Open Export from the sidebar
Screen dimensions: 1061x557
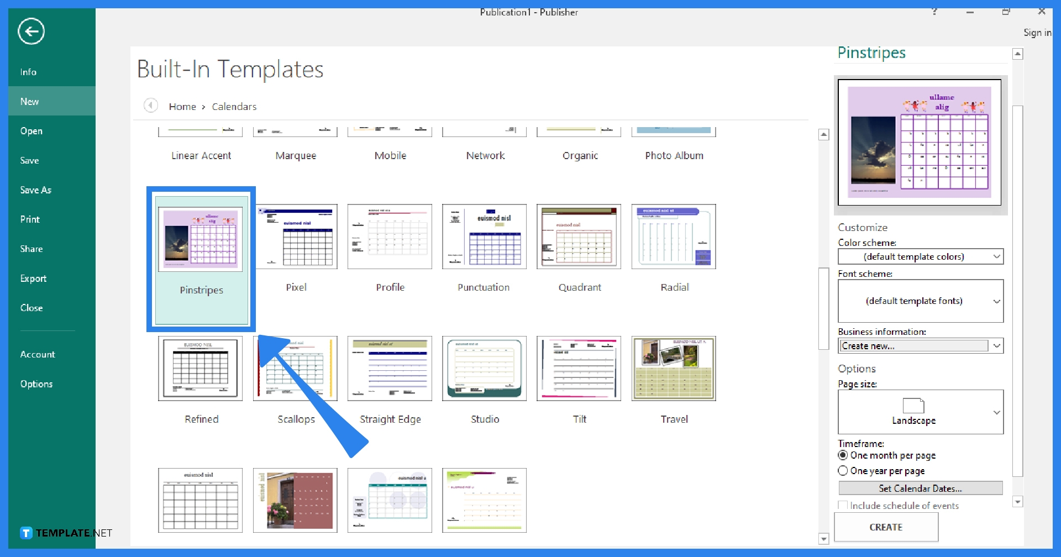34,278
